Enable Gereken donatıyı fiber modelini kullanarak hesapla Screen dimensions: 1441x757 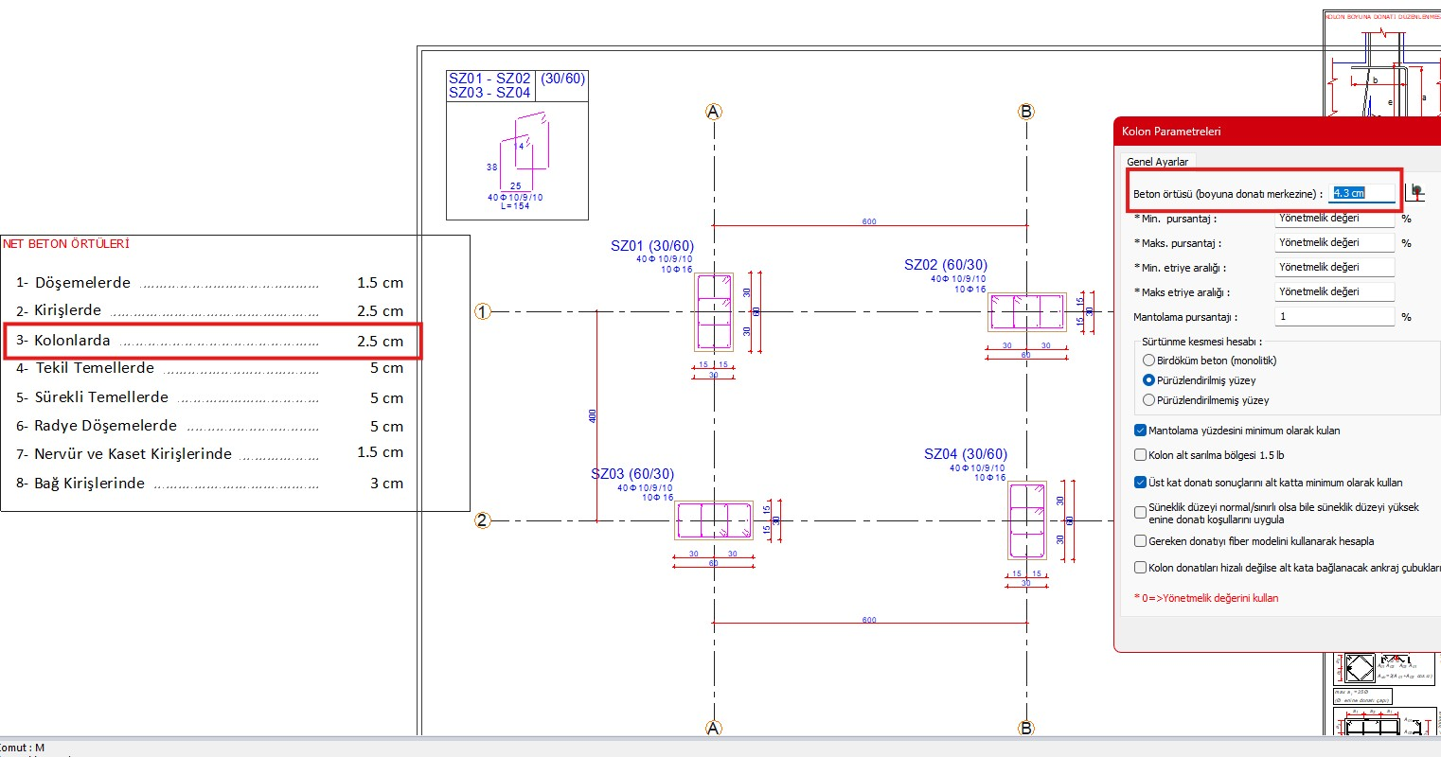1254,541
